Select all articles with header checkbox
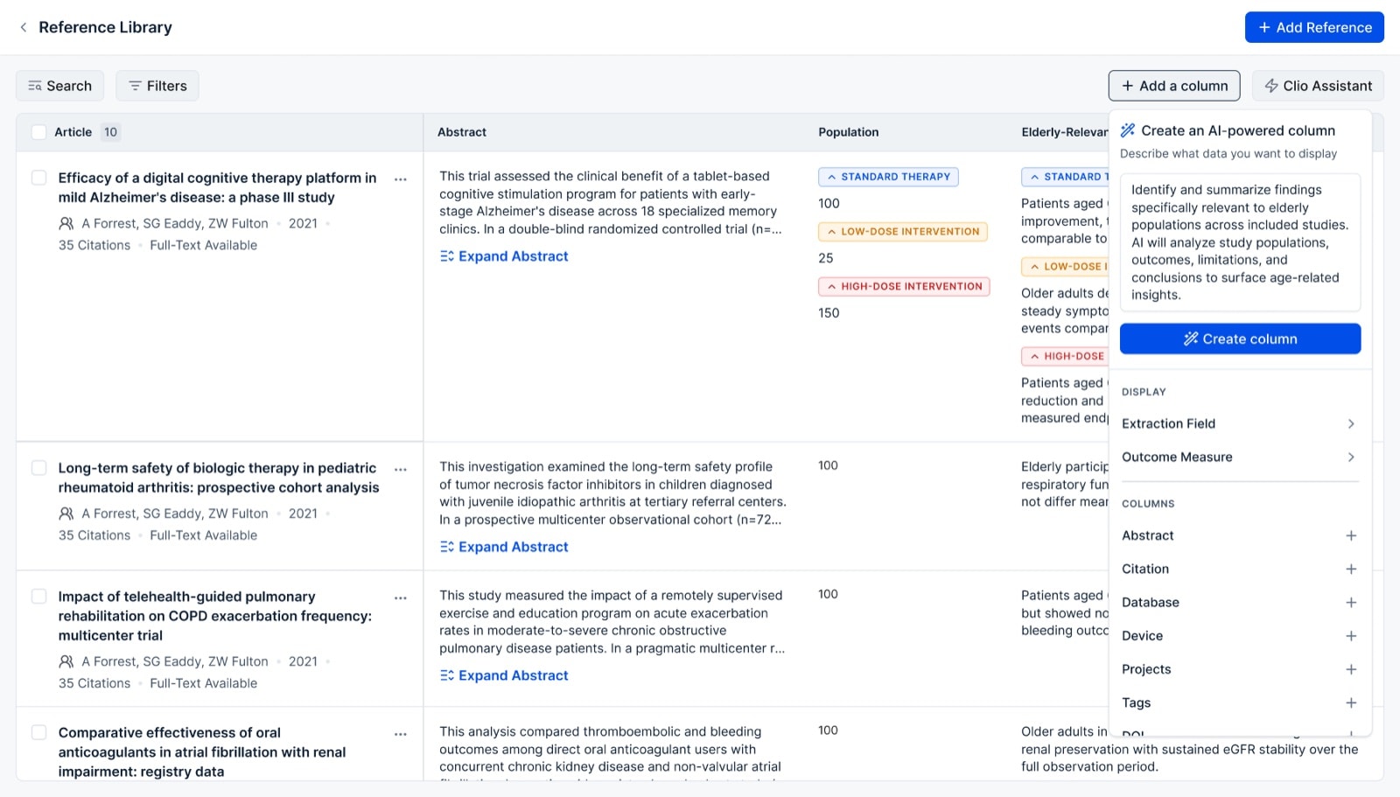1400x797 pixels. pos(38,132)
